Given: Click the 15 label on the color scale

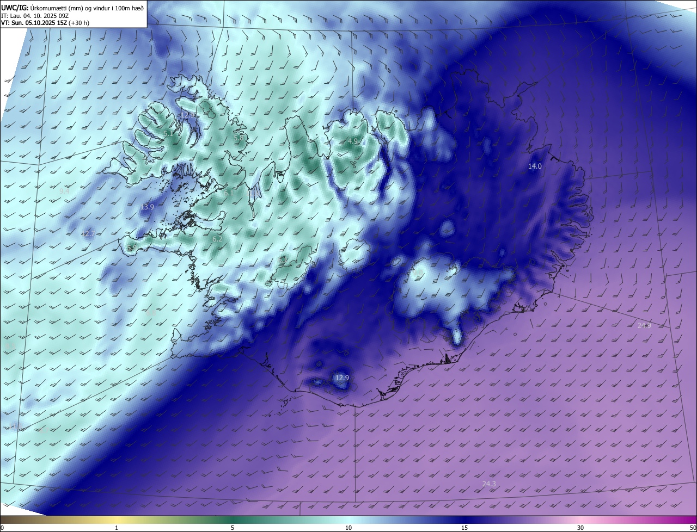Looking at the screenshot, I should point(464,528).
